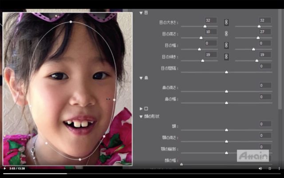Click left 目の傾き value field showing 19
The height and width of the screenshot is (178, 284).
(211, 54)
